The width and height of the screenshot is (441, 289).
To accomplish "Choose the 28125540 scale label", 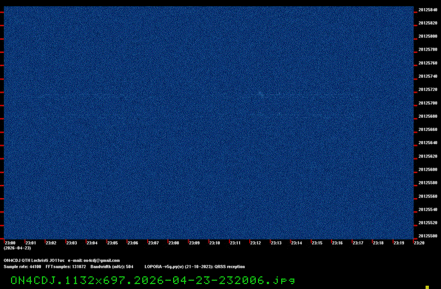I will [428, 210].
